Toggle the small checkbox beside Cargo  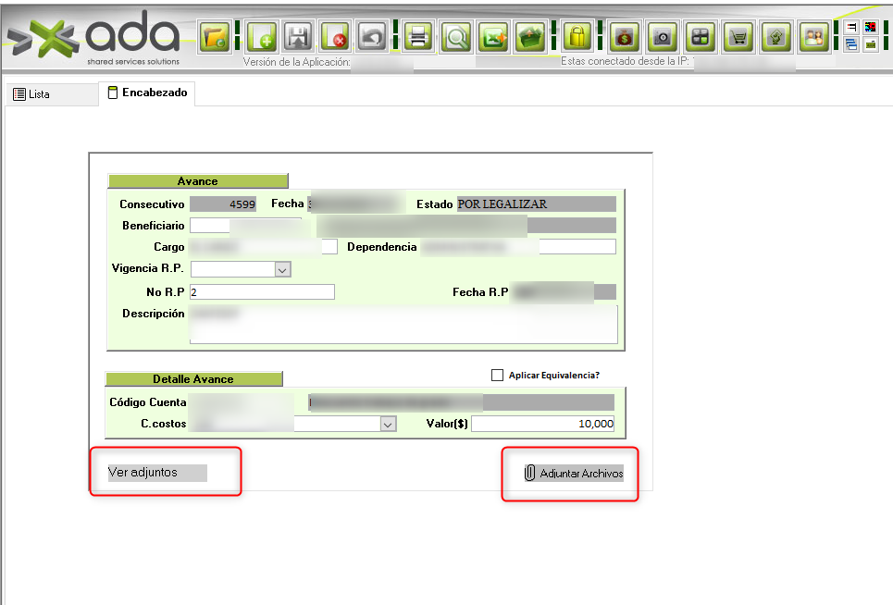(329, 247)
